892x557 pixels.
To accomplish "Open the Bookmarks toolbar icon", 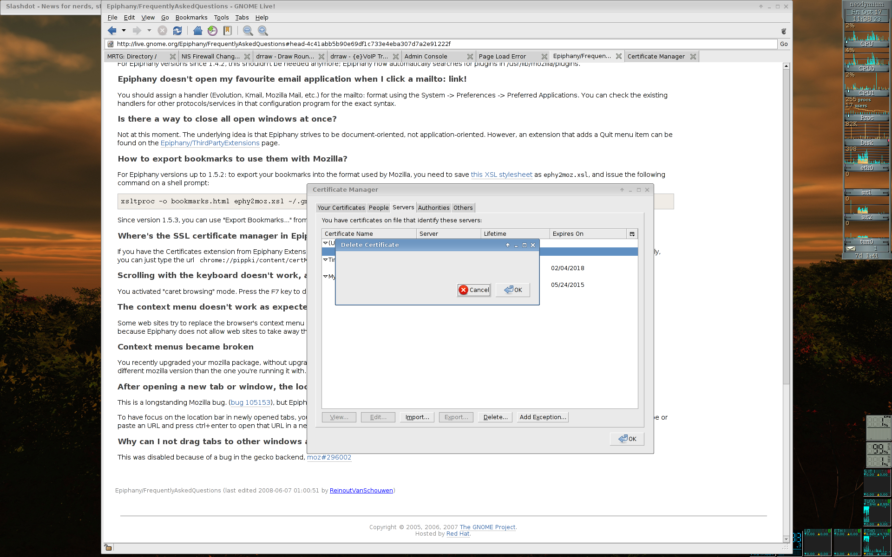I will [x=228, y=31].
